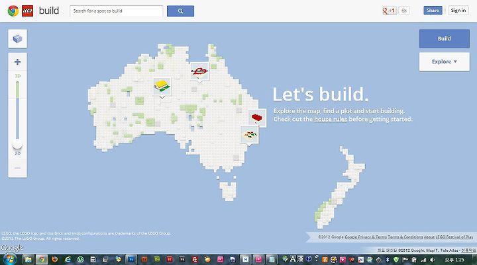The image size is (477, 265).
Task: Switch to Photoshop in the taskbar
Action: 131,259
